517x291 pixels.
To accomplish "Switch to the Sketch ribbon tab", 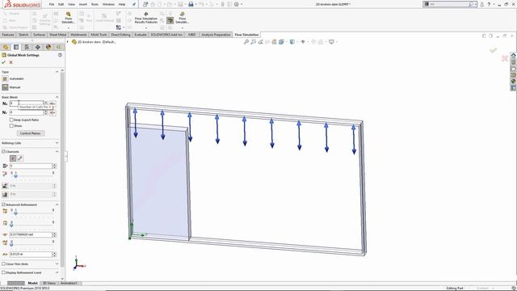I will pyautogui.click(x=23, y=35).
